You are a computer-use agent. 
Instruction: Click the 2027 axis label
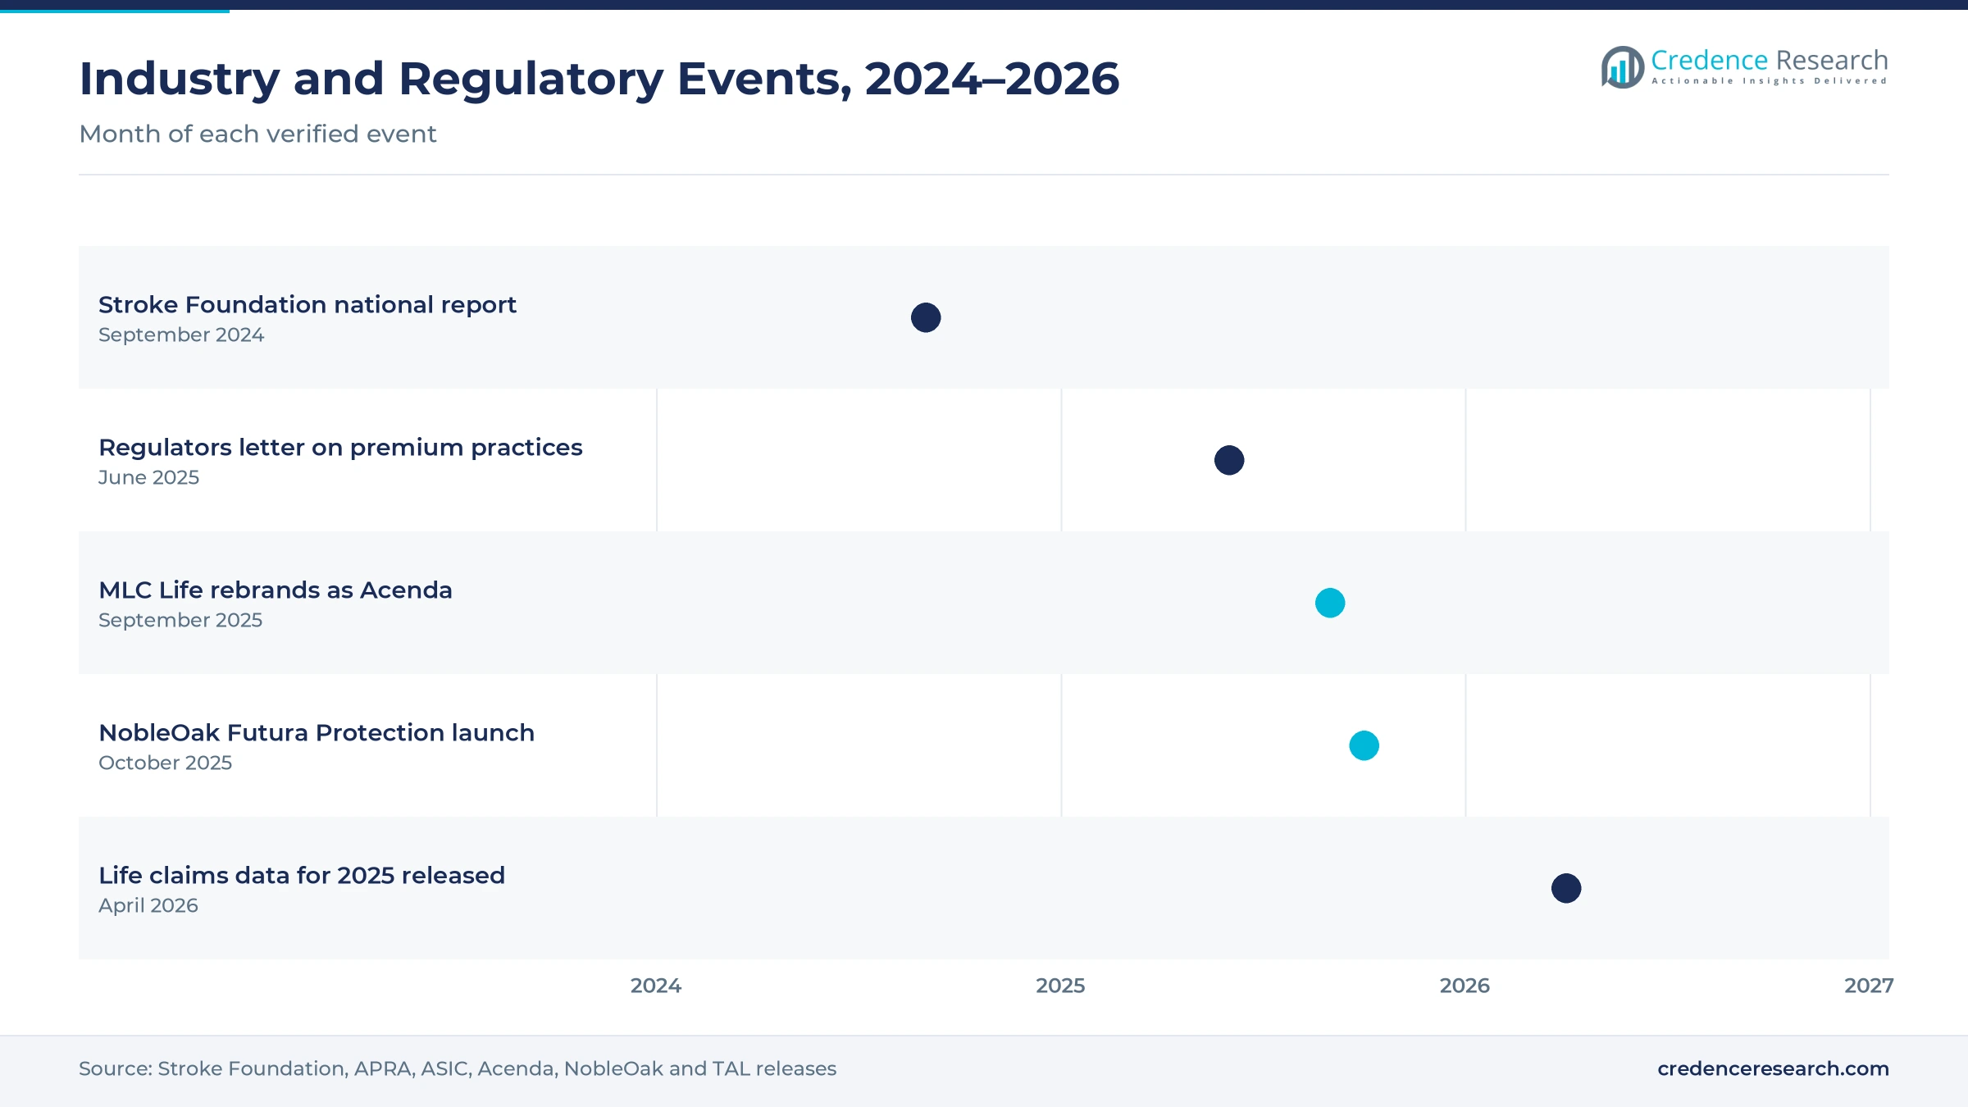click(x=1869, y=986)
